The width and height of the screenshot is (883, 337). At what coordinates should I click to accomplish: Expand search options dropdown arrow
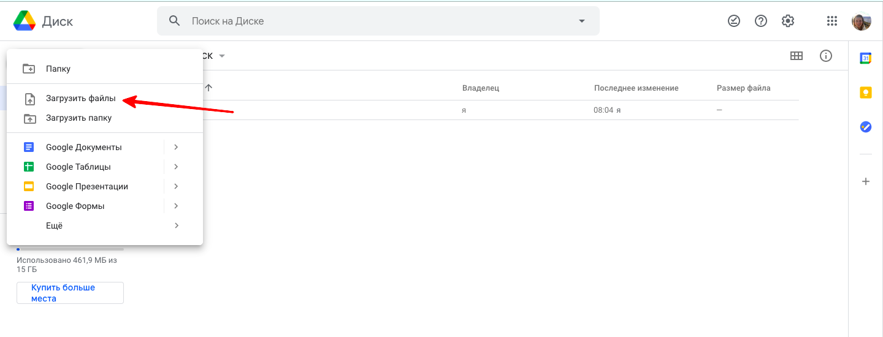[x=582, y=21]
